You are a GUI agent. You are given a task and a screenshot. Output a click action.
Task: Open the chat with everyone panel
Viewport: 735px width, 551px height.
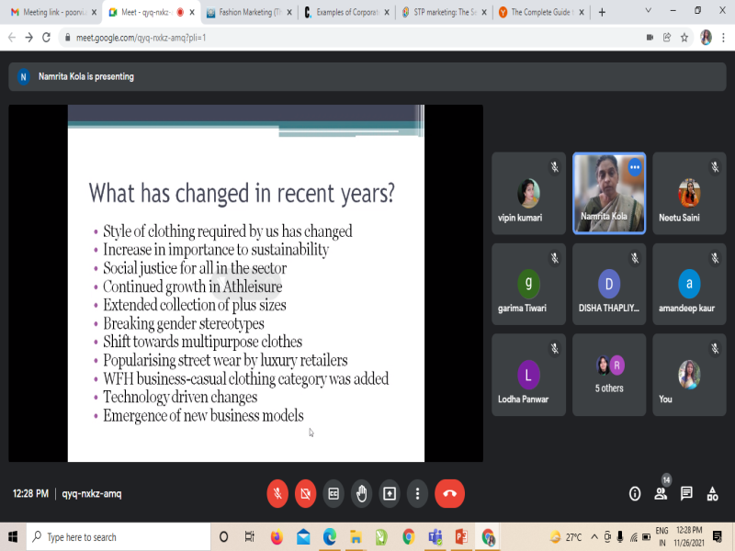[686, 493]
